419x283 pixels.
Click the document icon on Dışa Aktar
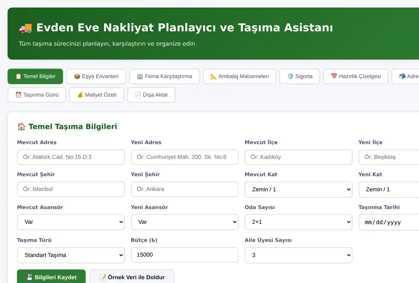[x=138, y=95]
